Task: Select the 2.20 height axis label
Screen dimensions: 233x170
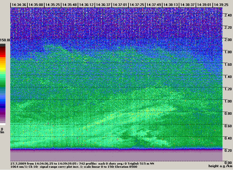Action: point(228,27)
